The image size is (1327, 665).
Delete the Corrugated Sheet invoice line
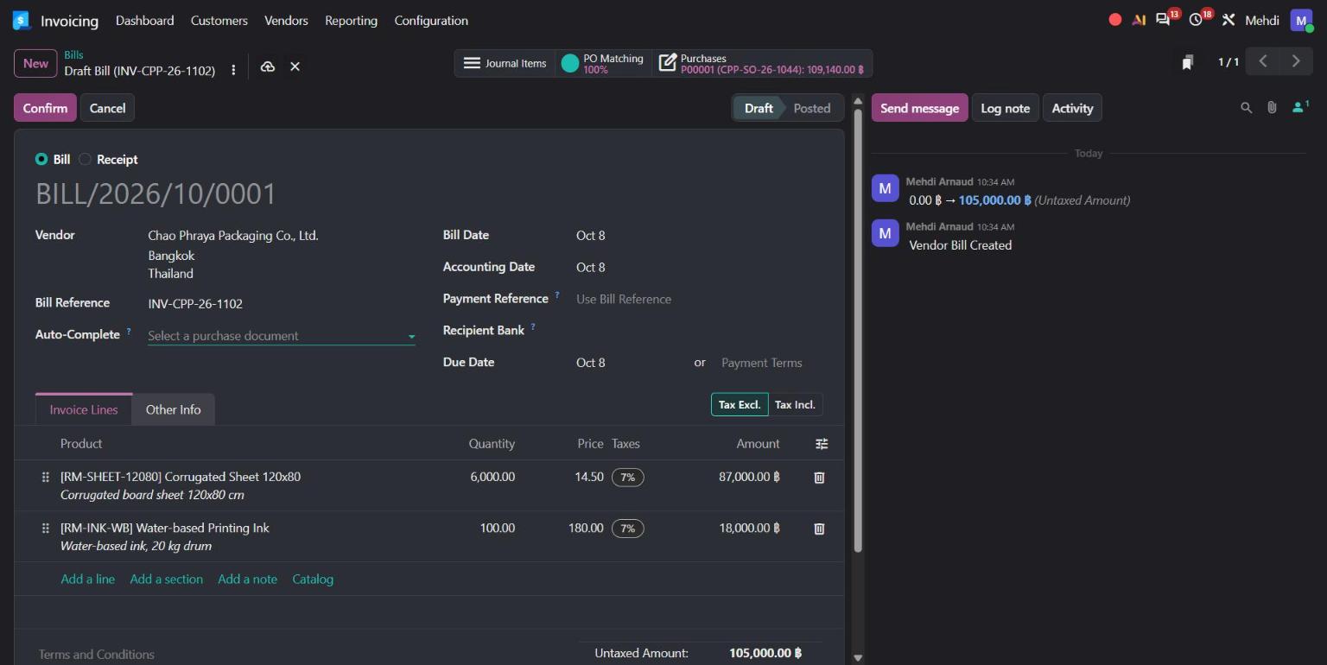[819, 477]
